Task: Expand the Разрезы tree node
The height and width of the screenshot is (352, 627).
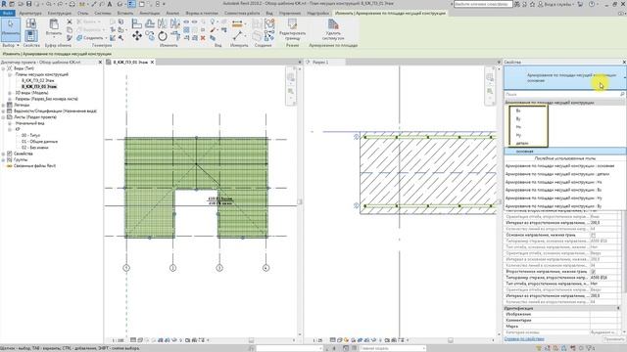Action: coord(10,99)
